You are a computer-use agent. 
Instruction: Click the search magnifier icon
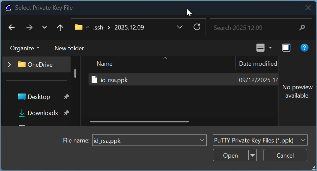(x=302, y=27)
